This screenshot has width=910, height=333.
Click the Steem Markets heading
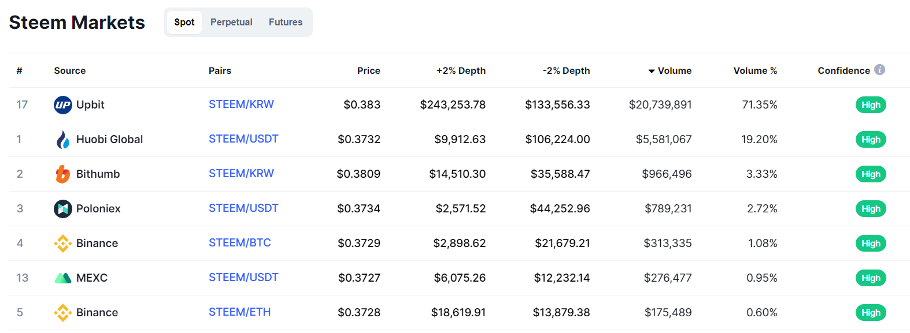pyautogui.click(x=77, y=23)
